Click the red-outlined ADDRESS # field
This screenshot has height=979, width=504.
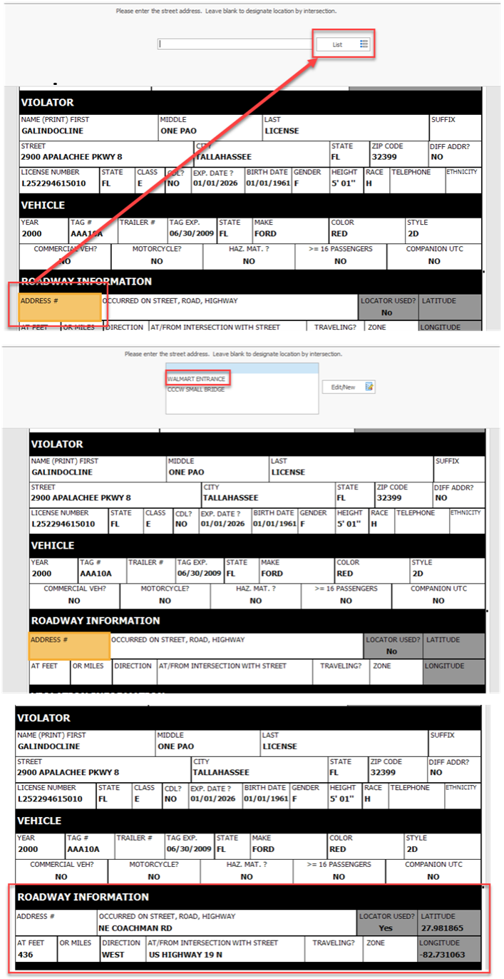click(x=58, y=307)
